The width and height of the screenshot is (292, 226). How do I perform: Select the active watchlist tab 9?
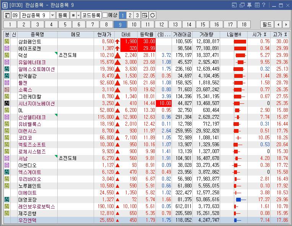pos(120,24)
